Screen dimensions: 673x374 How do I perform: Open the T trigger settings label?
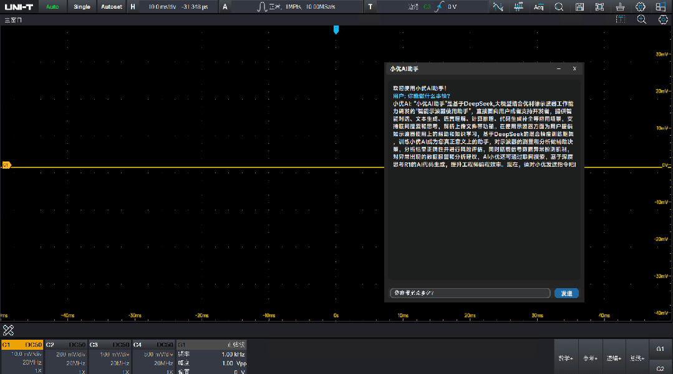pyautogui.click(x=370, y=7)
